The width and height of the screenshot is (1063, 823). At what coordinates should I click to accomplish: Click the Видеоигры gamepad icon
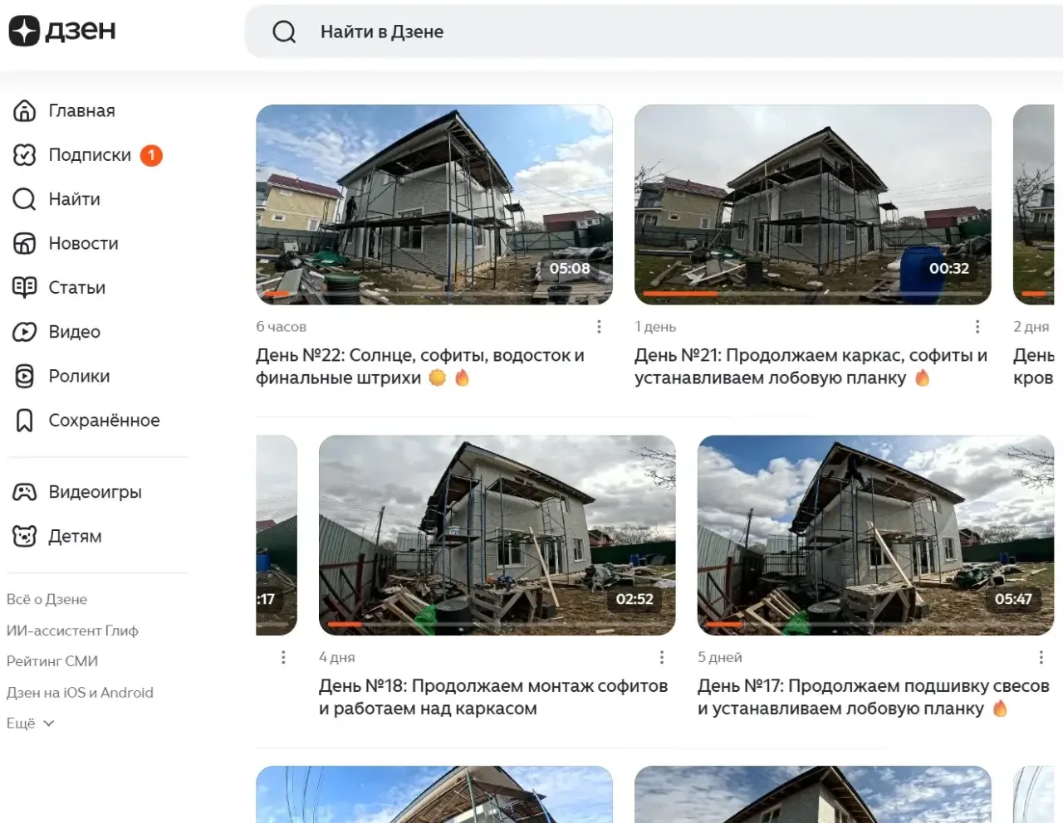25,492
